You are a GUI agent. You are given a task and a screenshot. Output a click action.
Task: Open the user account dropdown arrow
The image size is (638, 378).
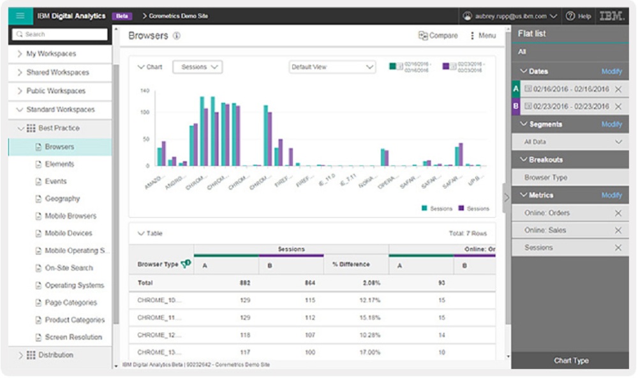click(x=553, y=17)
